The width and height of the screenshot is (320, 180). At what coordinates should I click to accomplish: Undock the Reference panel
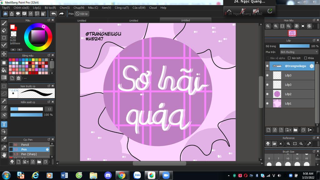click(x=314, y=138)
